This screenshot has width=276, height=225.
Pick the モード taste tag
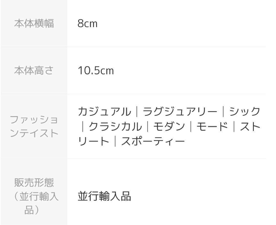click(x=212, y=126)
